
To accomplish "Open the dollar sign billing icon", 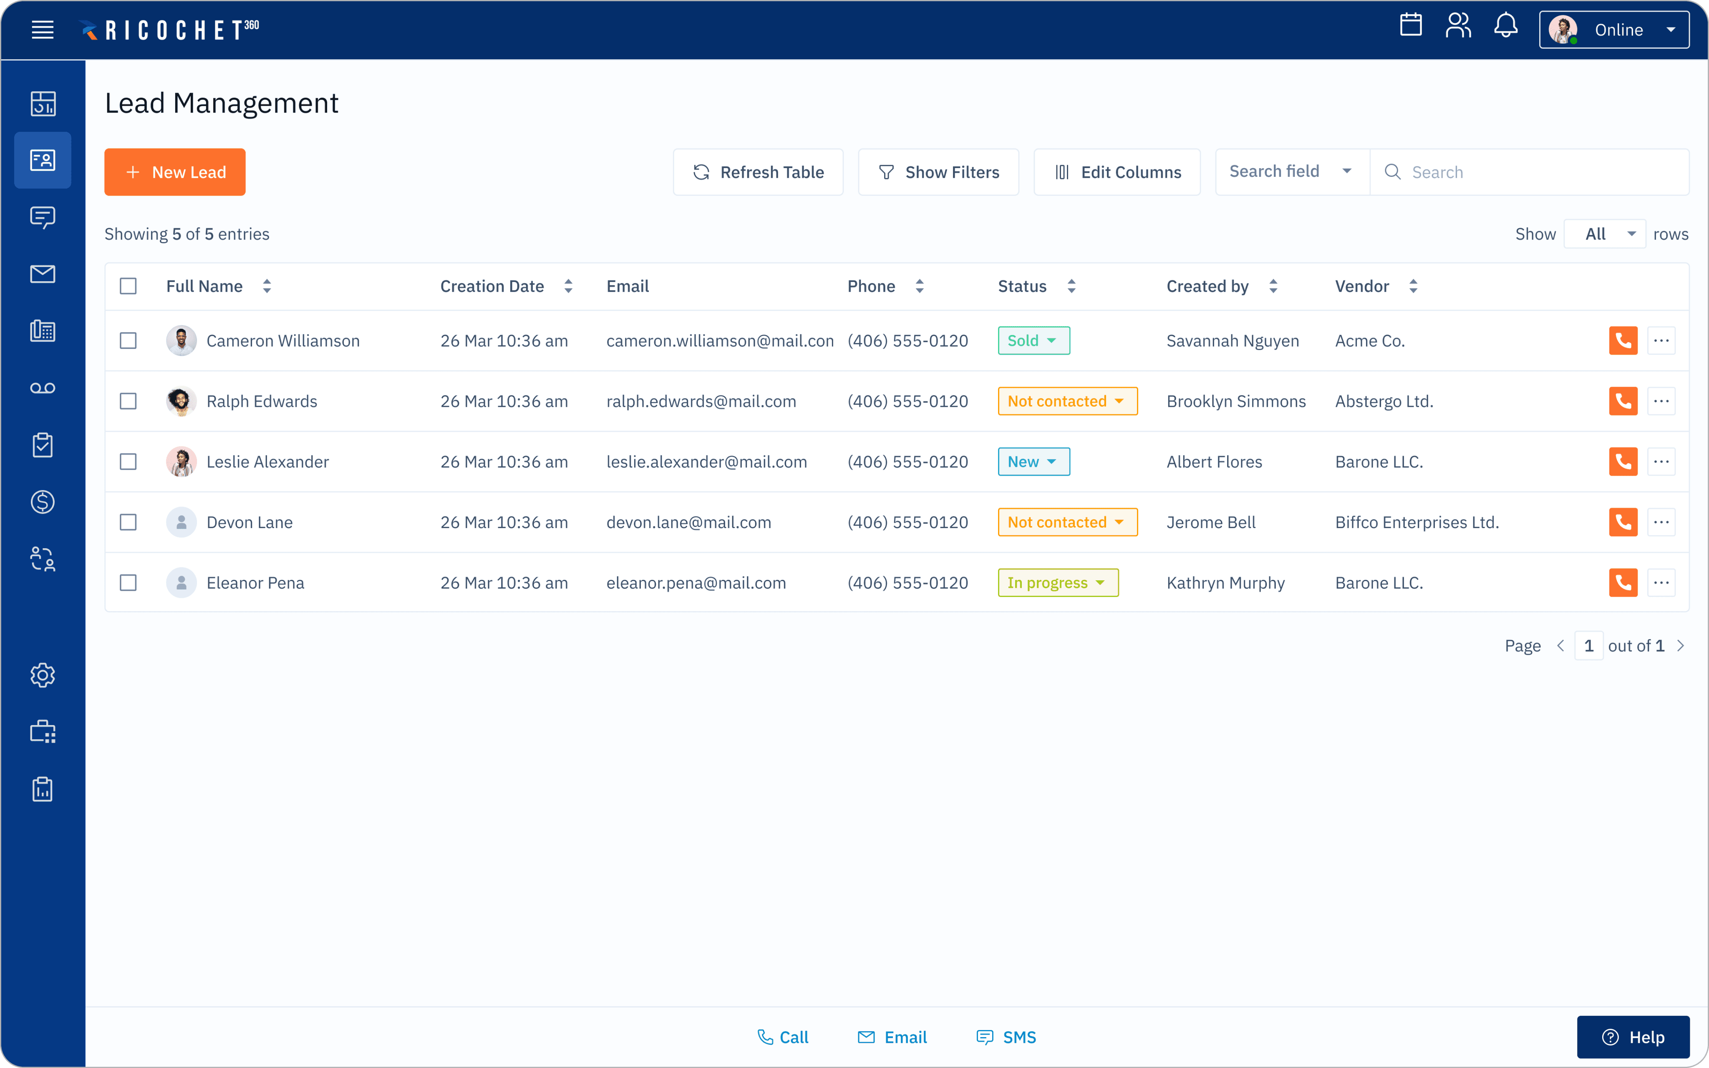I will coord(43,502).
